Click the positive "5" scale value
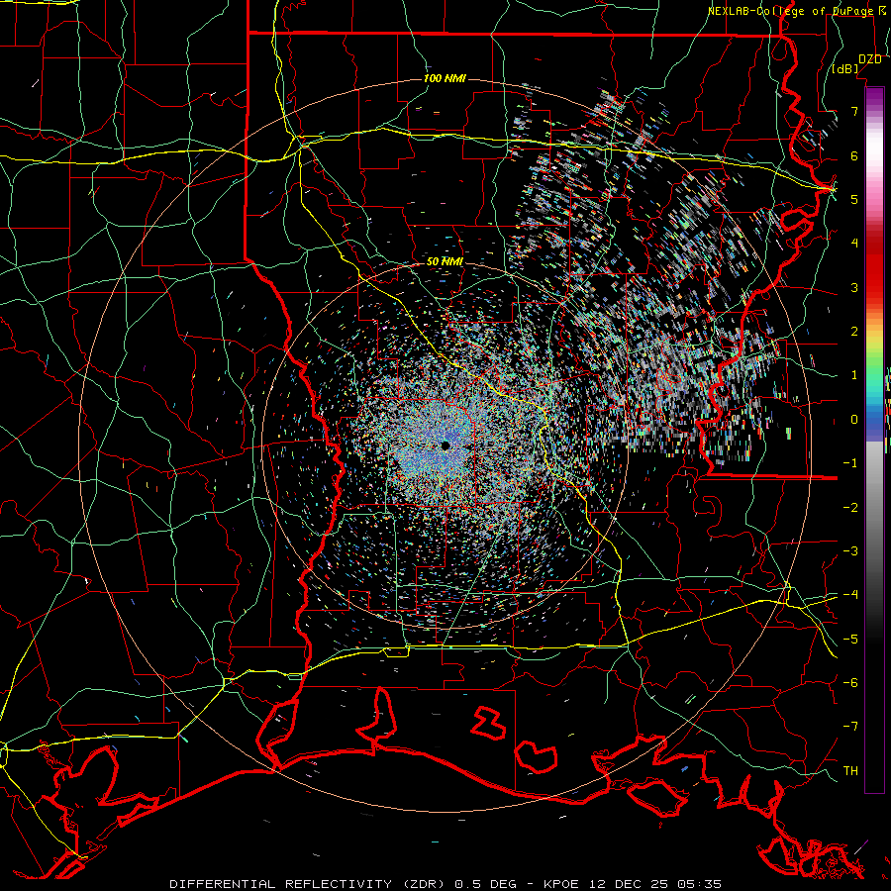Image resolution: width=891 pixels, height=891 pixels. point(854,199)
